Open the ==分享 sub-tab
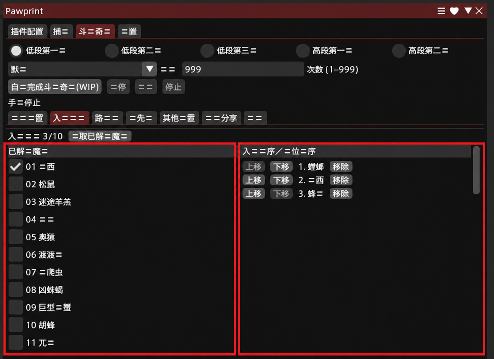Image resolution: width=494 pixels, height=359 pixels. [x=221, y=118]
